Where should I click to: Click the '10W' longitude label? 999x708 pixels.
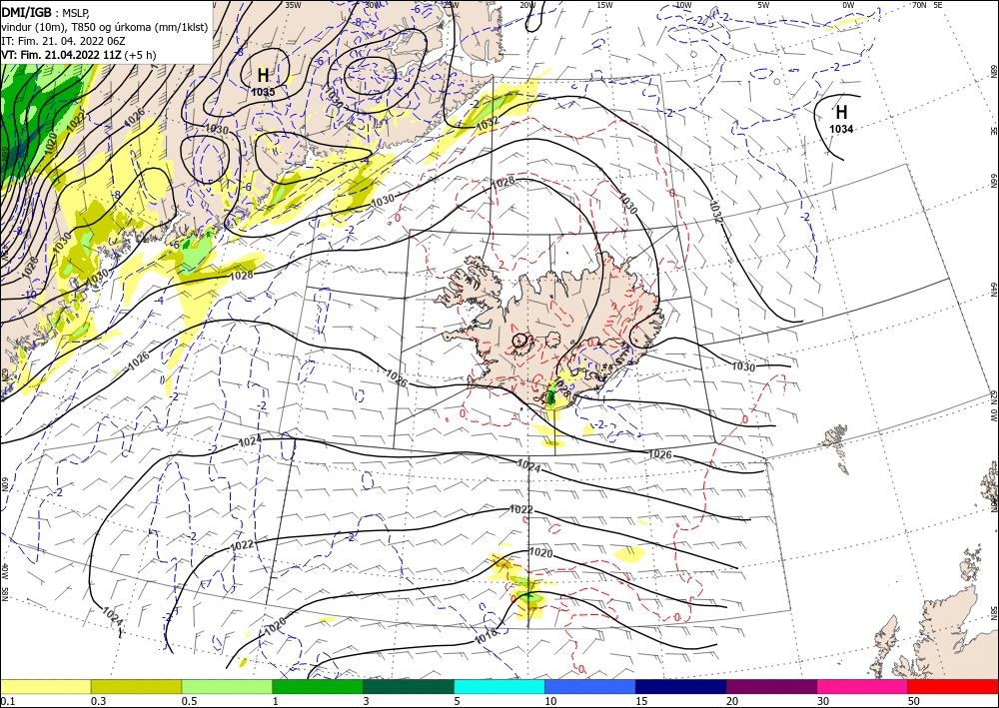coord(683,5)
